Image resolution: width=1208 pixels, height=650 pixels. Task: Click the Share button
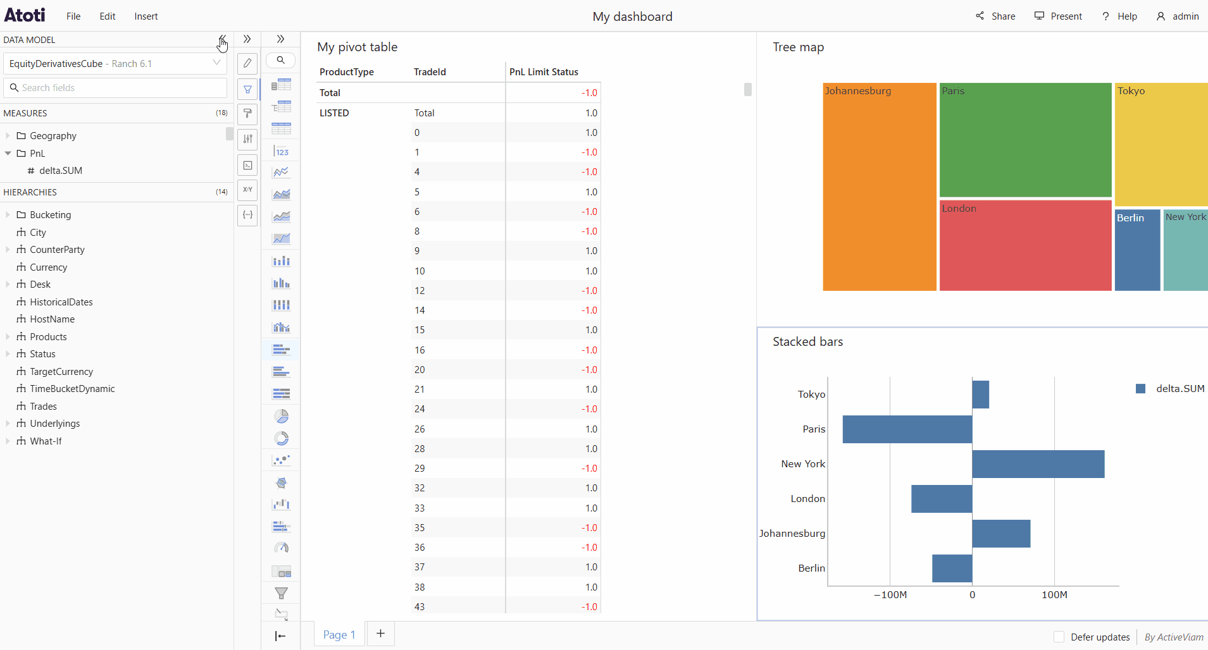tap(995, 16)
